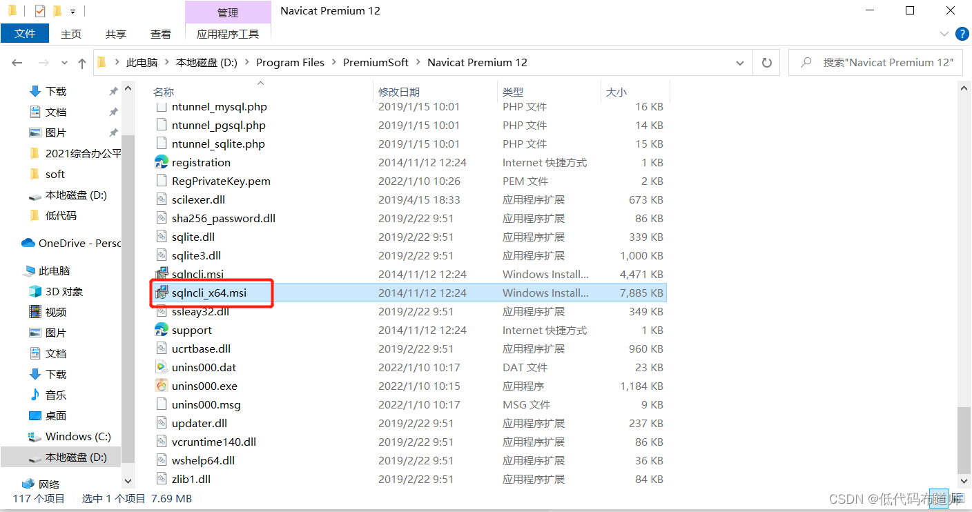The image size is (972, 512).
Task: Expand the chevron after 此电脑 breadcrumb
Action: [x=167, y=63]
